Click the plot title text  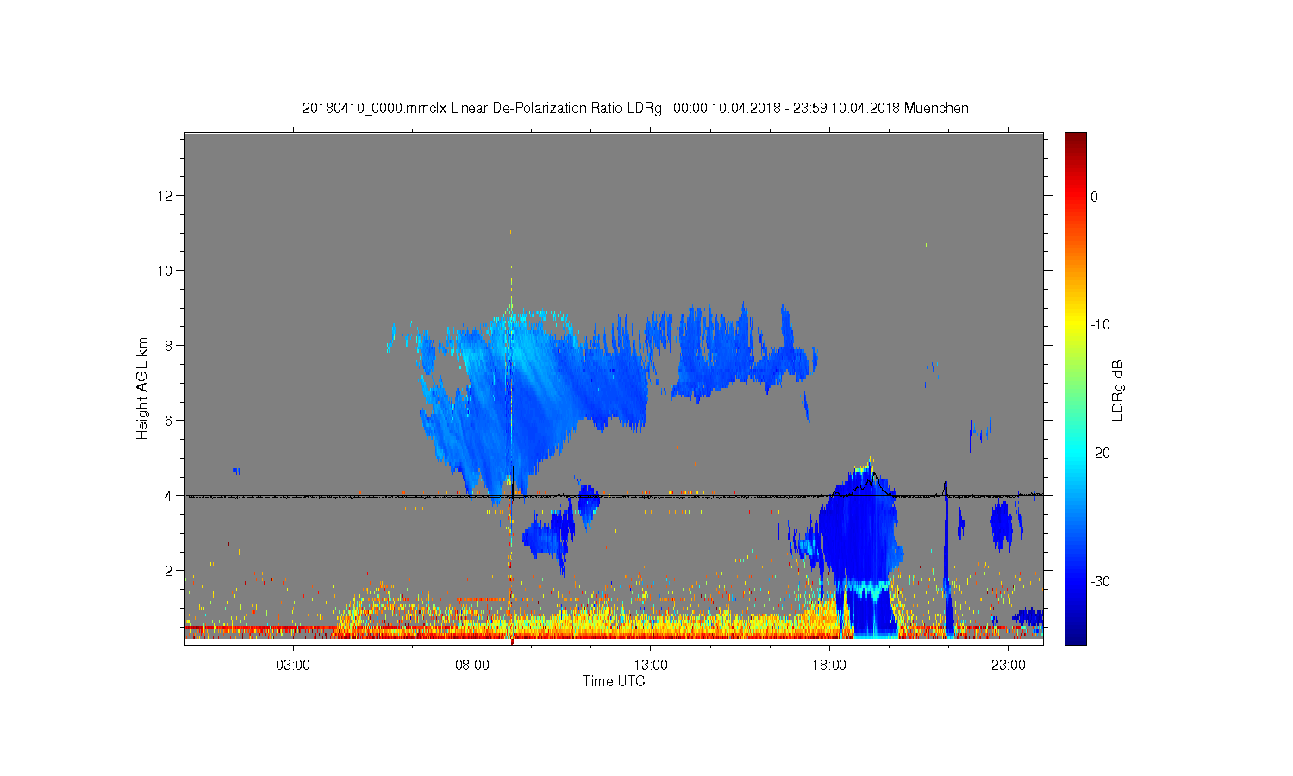point(635,109)
